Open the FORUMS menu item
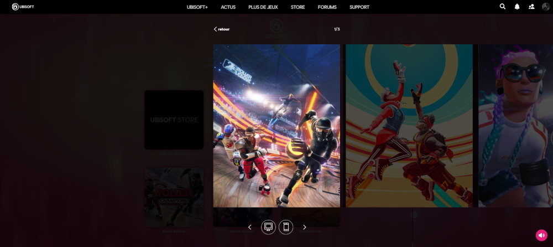The width and height of the screenshot is (553, 247). [x=327, y=7]
